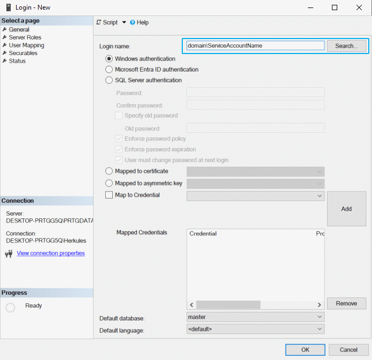Click the 'Ready' progress status text
Image resolution: width=372 pixels, height=360 pixels.
(34, 305)
